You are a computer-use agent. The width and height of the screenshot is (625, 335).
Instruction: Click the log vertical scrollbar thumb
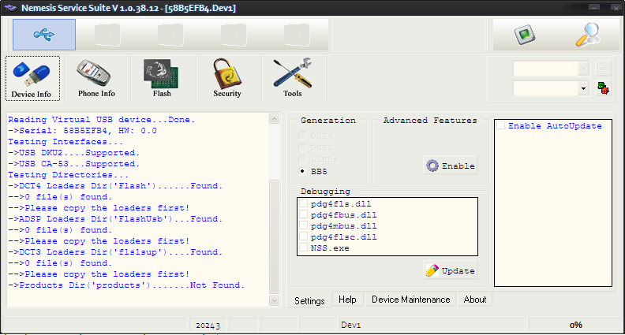tap(275, 236)
